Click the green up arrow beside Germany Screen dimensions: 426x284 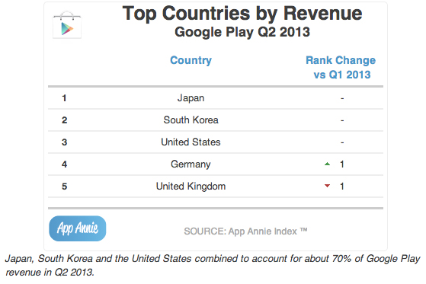click(328, 164)
